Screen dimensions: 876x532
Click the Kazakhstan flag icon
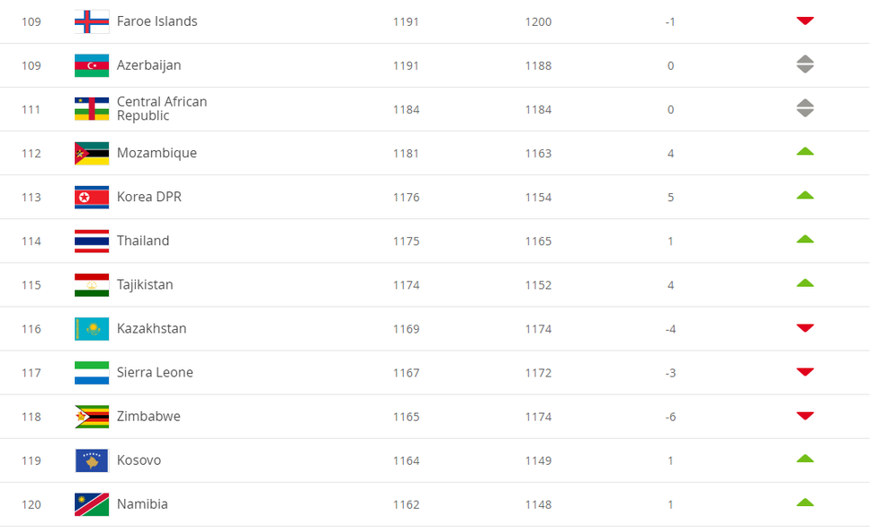tap(91, 329)
